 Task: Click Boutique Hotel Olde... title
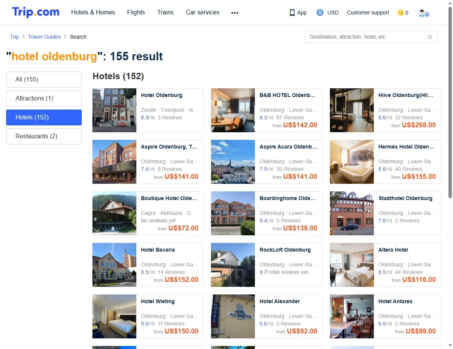(x=169, y=198)
